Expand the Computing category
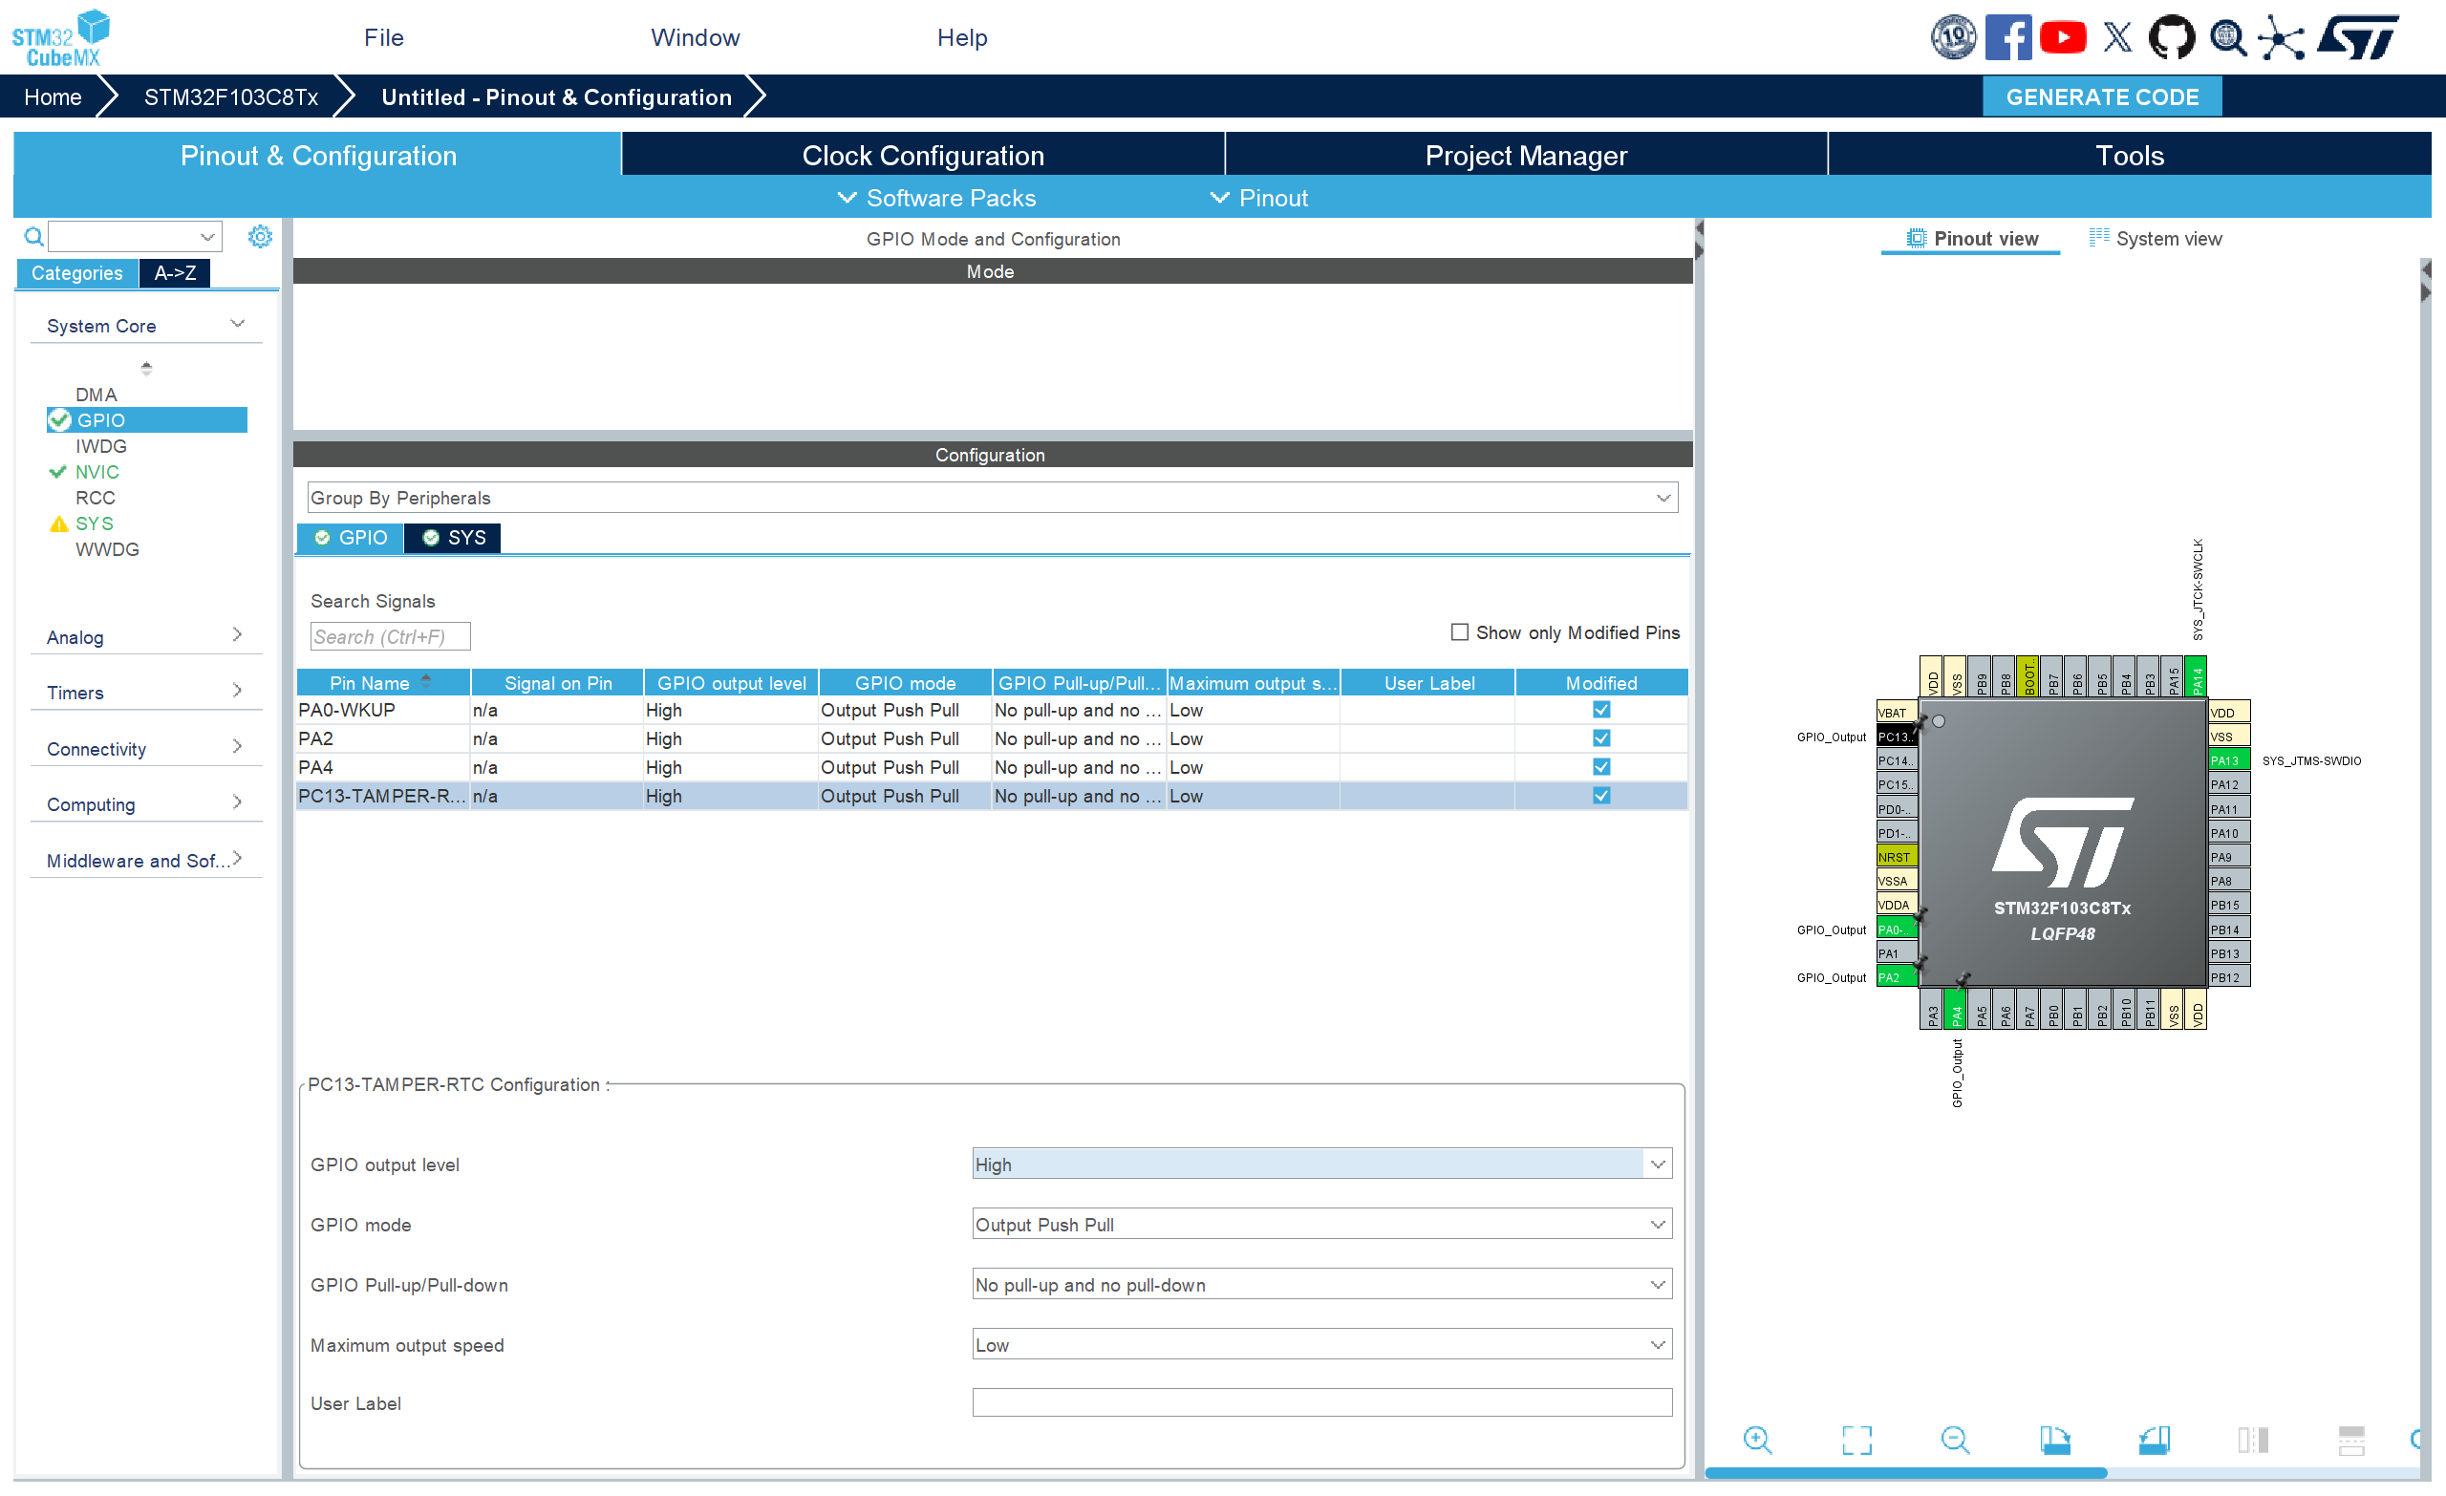 click(x=146, y=804)
